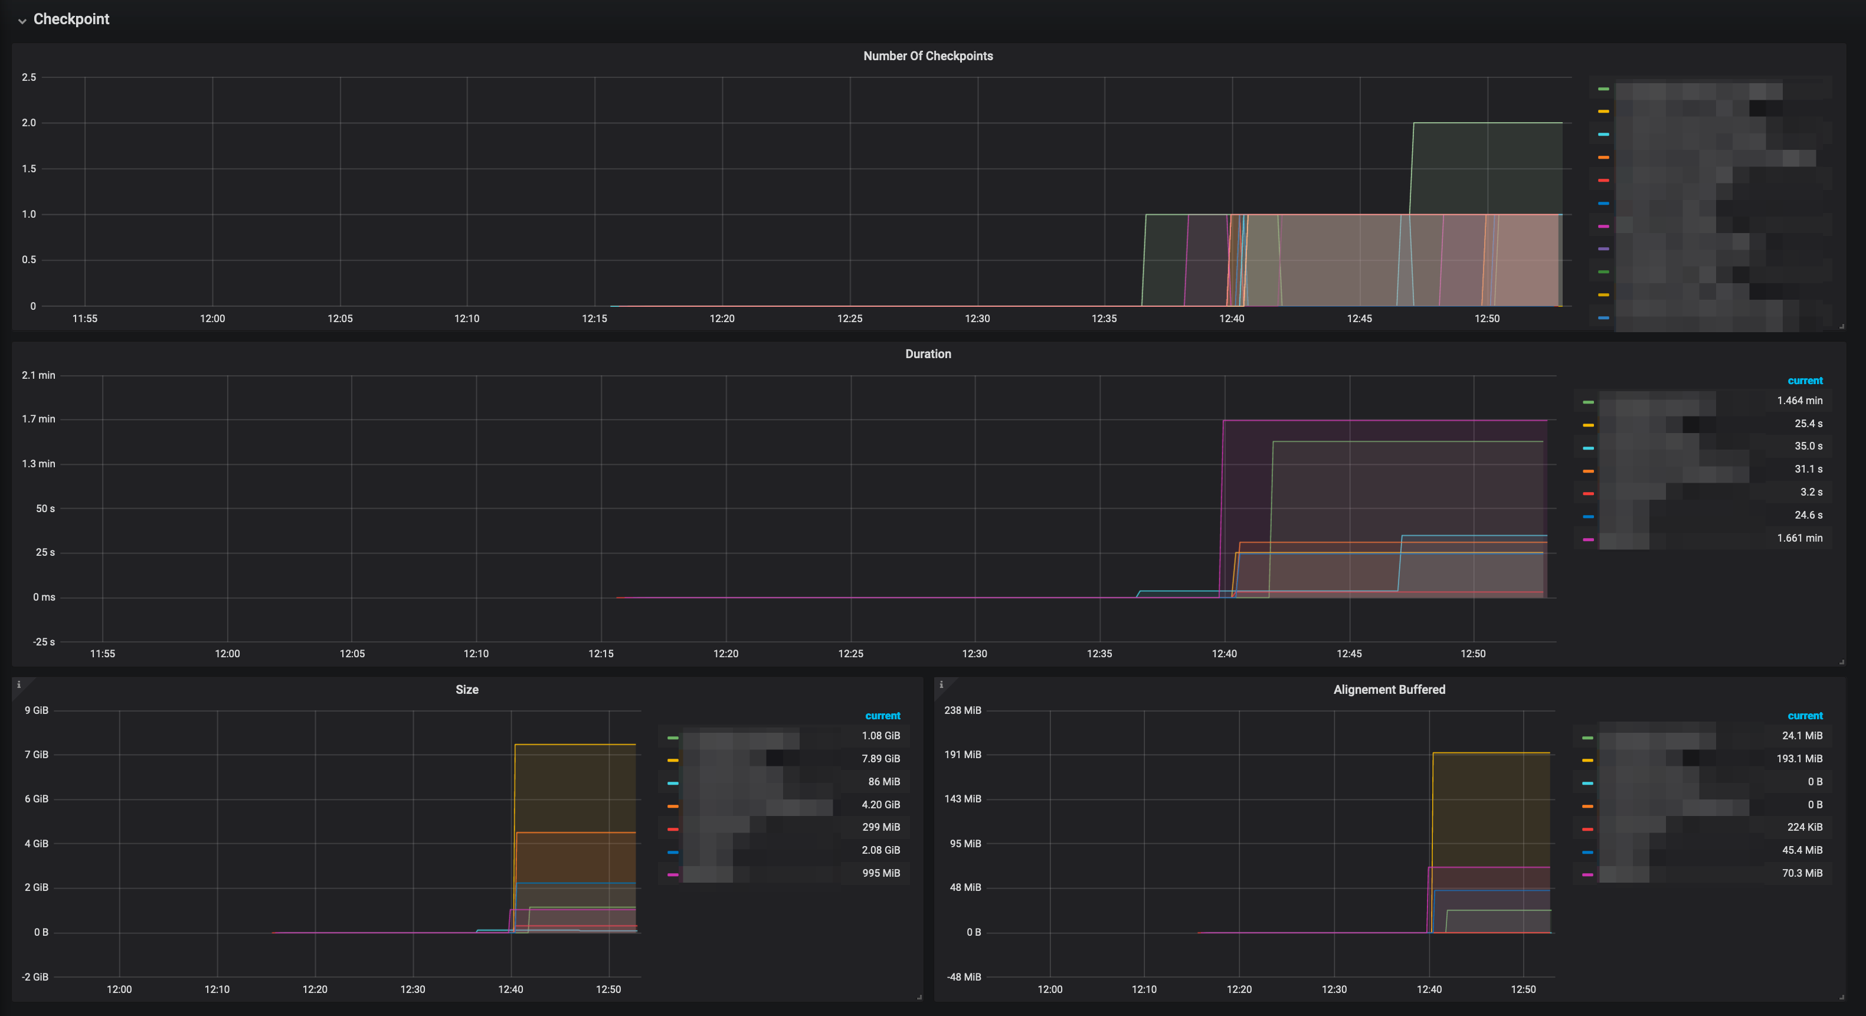Image resolution: width=1866 pixels, height=1016 pixels.
Task: Select the 1.464 min value in the Duration legend
Action: pyautogui.click(x=1799, y=401)
